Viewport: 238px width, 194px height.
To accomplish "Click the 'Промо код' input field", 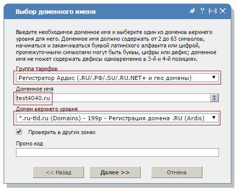I will [117, 152].
